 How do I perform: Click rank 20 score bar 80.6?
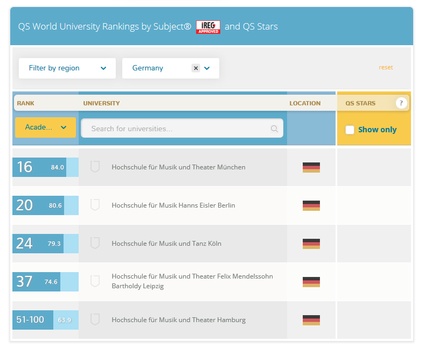coord(46,205)
